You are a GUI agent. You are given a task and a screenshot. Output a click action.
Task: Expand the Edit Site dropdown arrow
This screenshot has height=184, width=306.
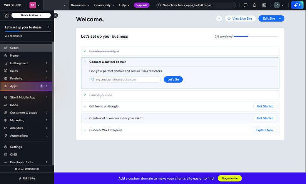281,18
